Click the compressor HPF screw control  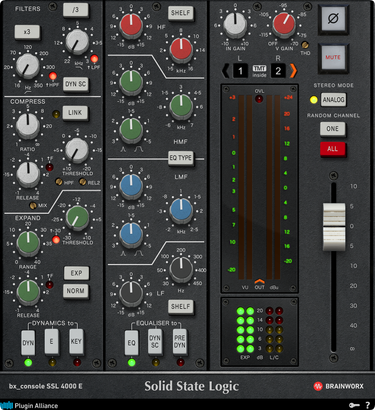coord(59,182)
